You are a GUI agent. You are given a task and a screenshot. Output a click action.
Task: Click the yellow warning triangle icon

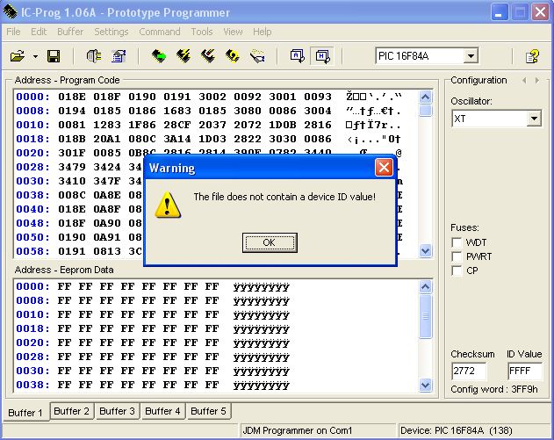tap(168, 205)
